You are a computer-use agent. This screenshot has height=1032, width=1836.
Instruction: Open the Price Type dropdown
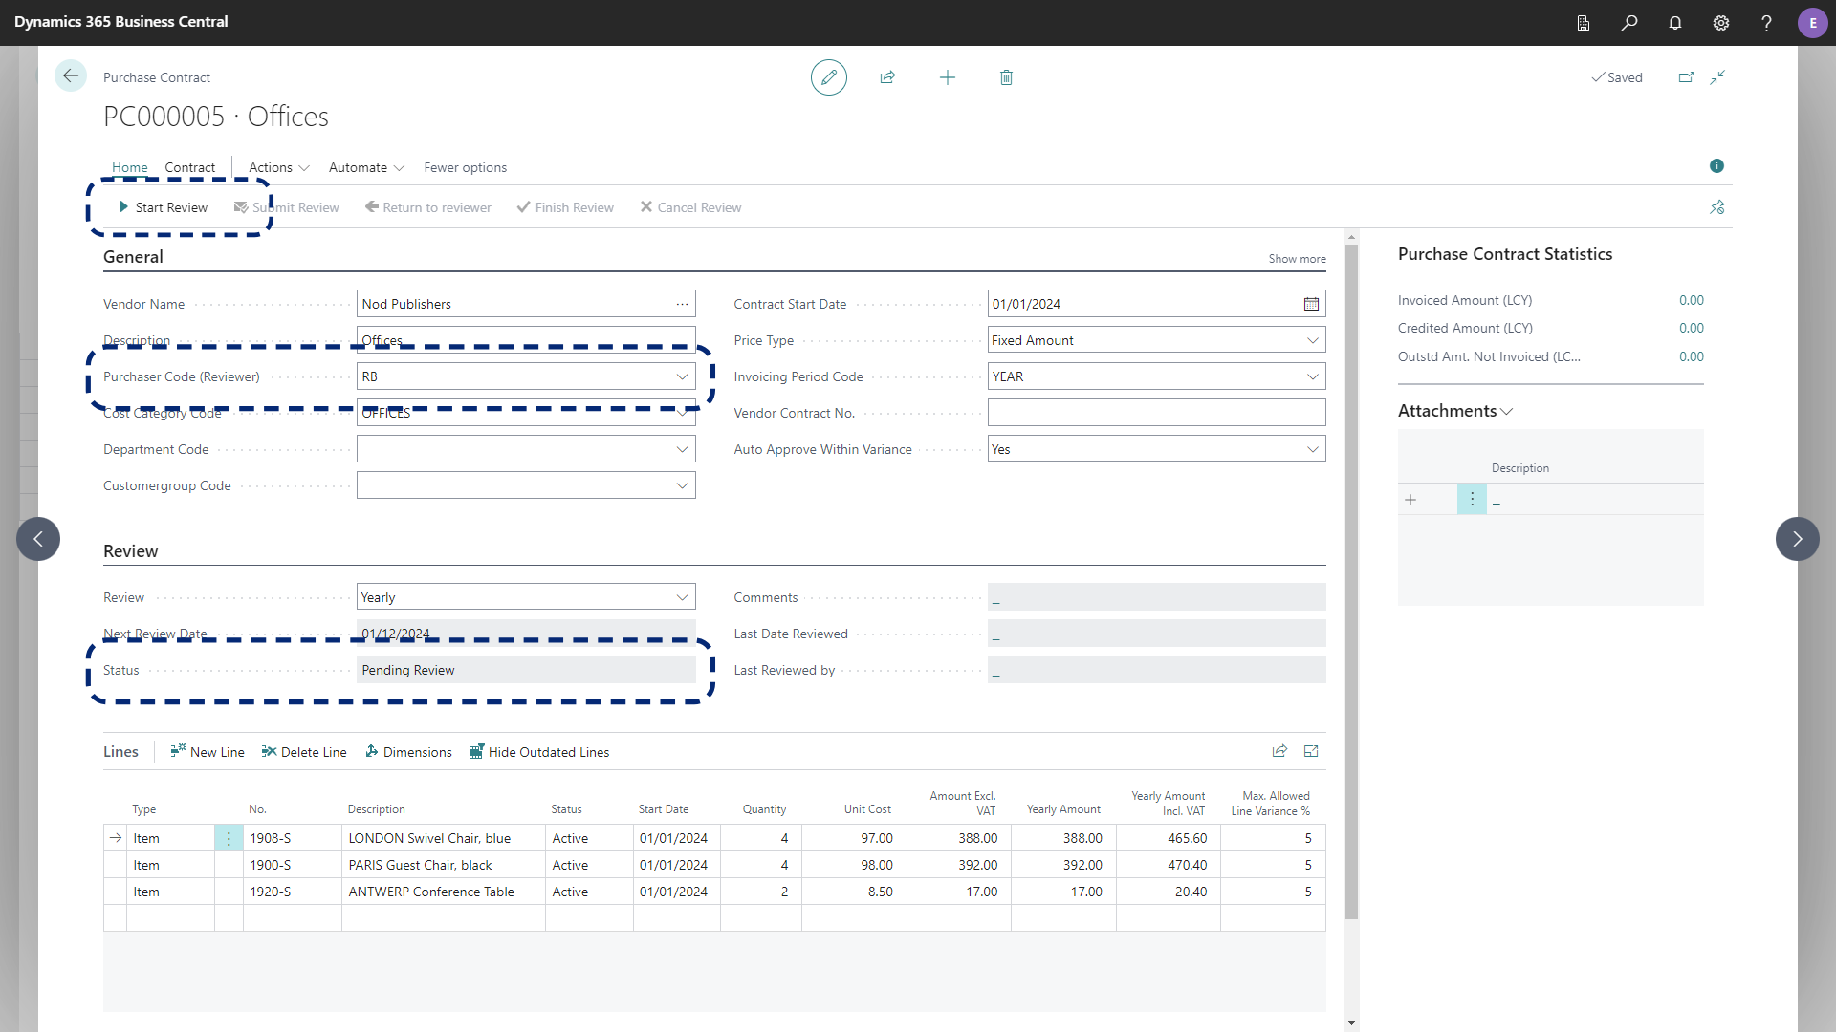tap(1312, 340)
